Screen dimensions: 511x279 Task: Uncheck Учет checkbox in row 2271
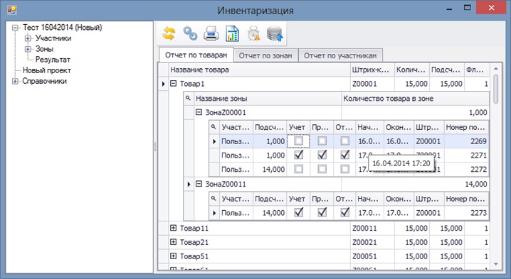click(298, 155)
